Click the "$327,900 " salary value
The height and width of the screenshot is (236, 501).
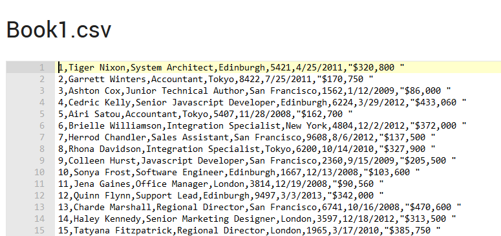[x=407, y=149]
